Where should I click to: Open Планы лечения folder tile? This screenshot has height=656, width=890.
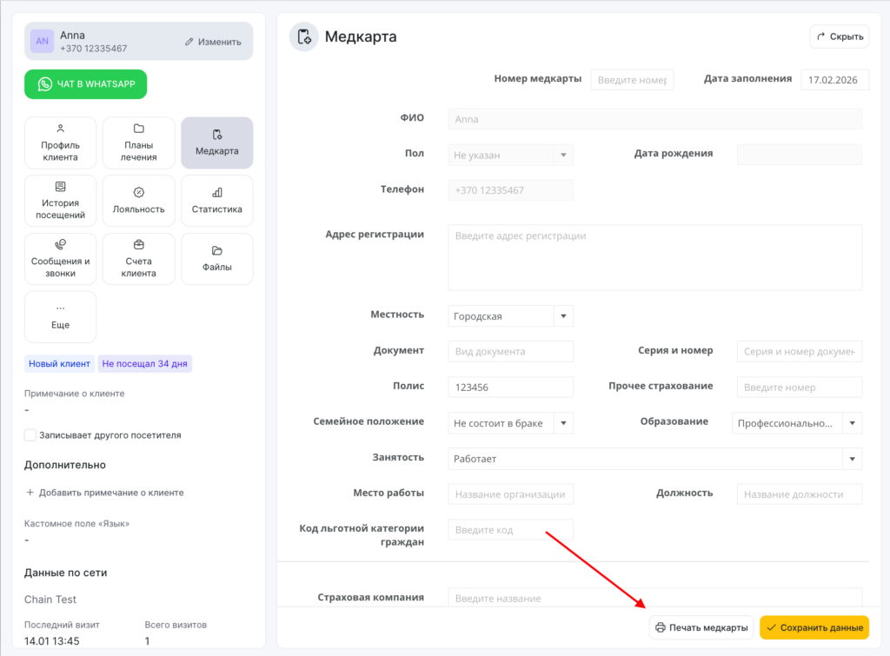pos(138,142)
